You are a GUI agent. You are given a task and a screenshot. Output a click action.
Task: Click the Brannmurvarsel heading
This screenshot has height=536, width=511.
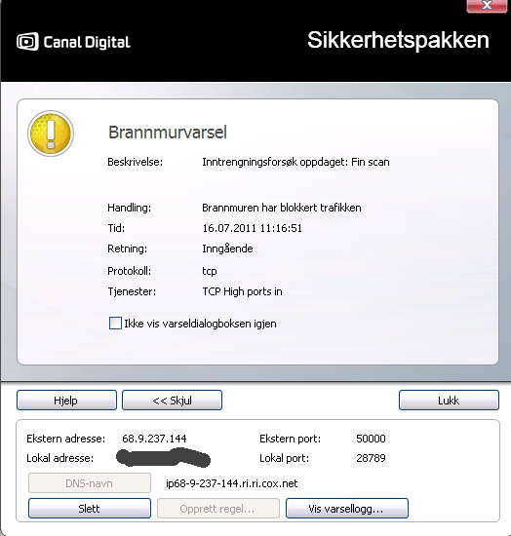point(168,133)
